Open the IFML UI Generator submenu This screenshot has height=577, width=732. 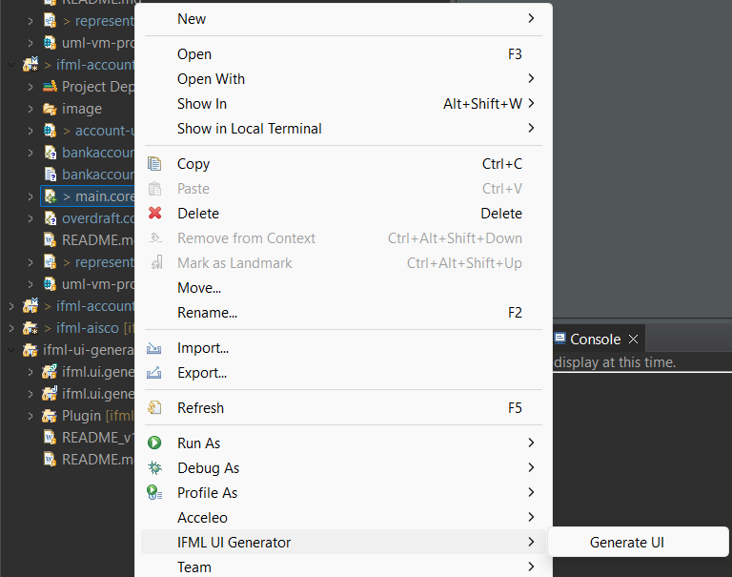[343, 542]
